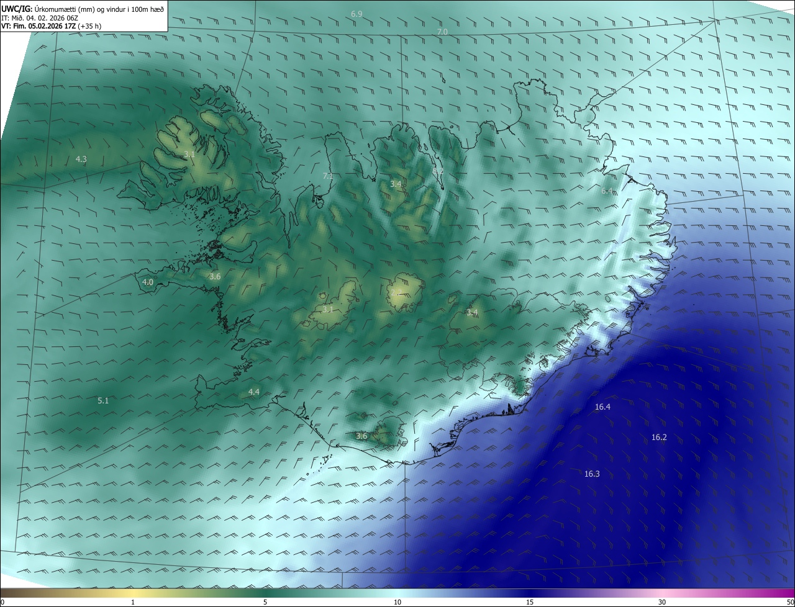Click the map value 7.0

[x=442, y=32]
